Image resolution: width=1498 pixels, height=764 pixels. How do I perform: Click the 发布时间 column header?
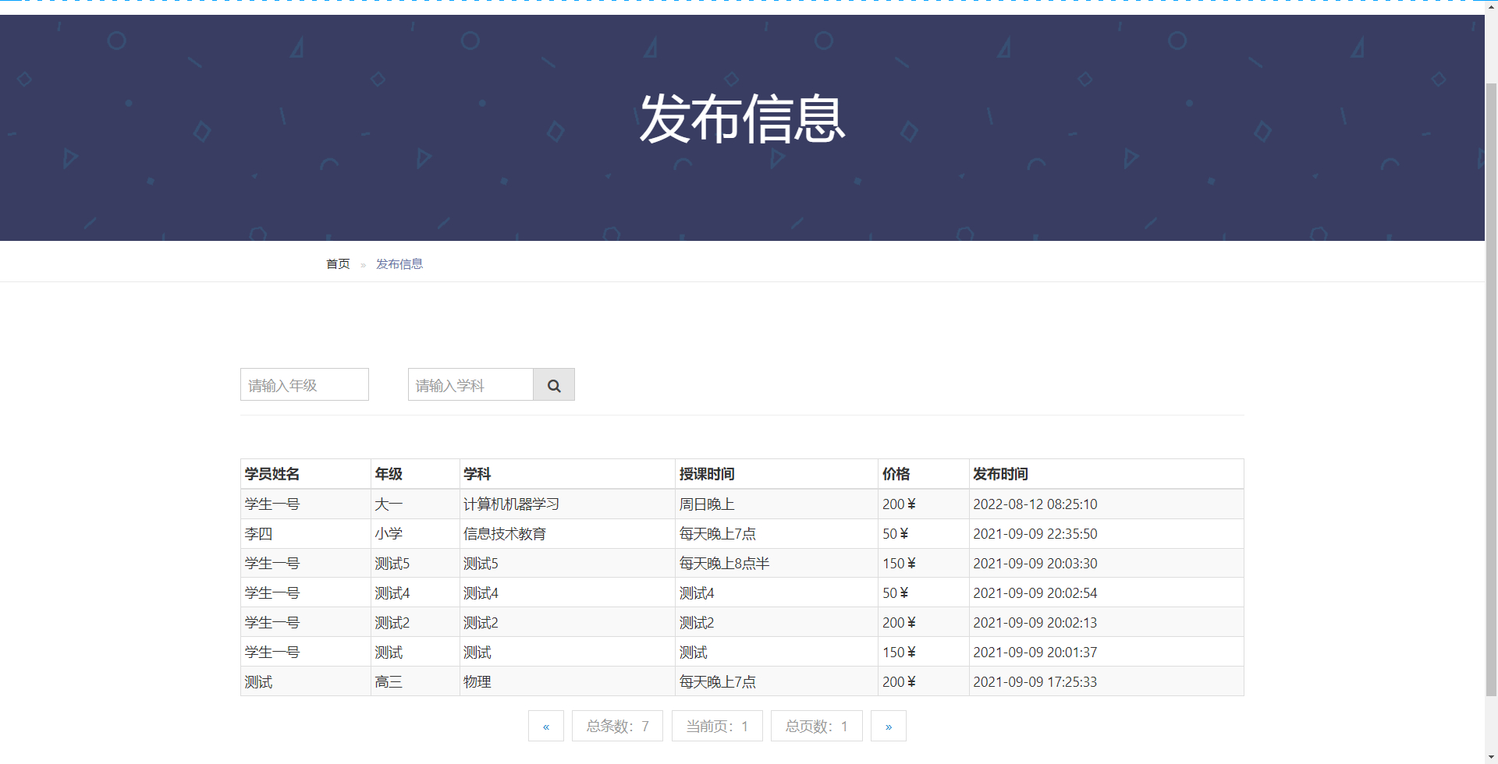(1001, 473)
